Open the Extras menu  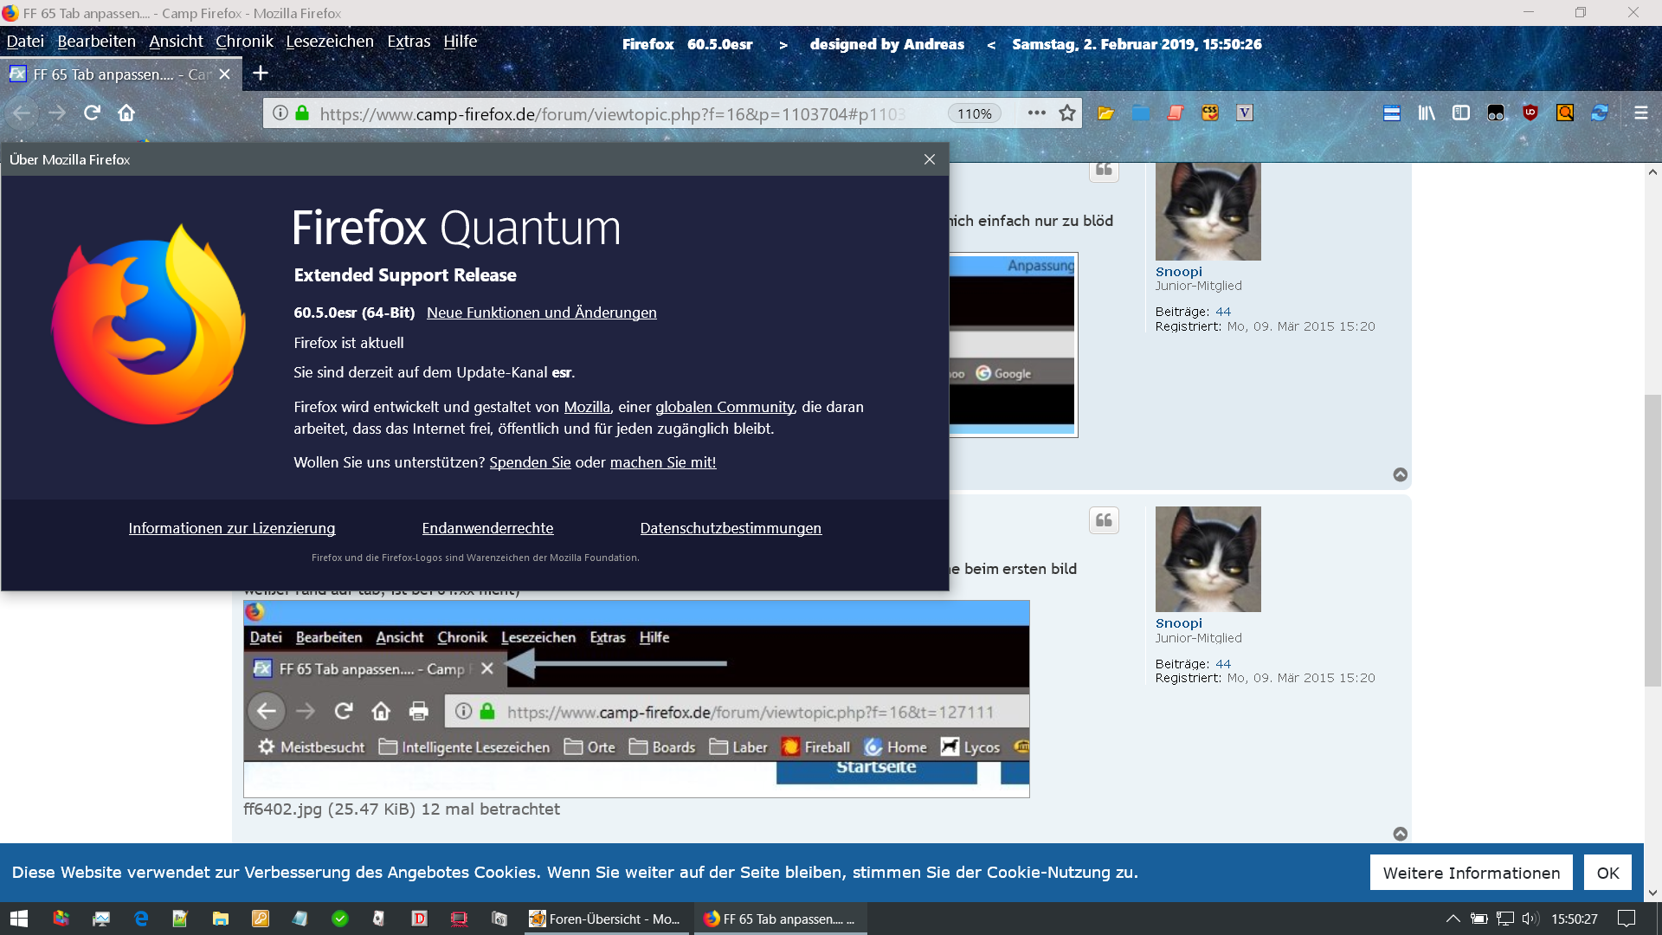409,41
